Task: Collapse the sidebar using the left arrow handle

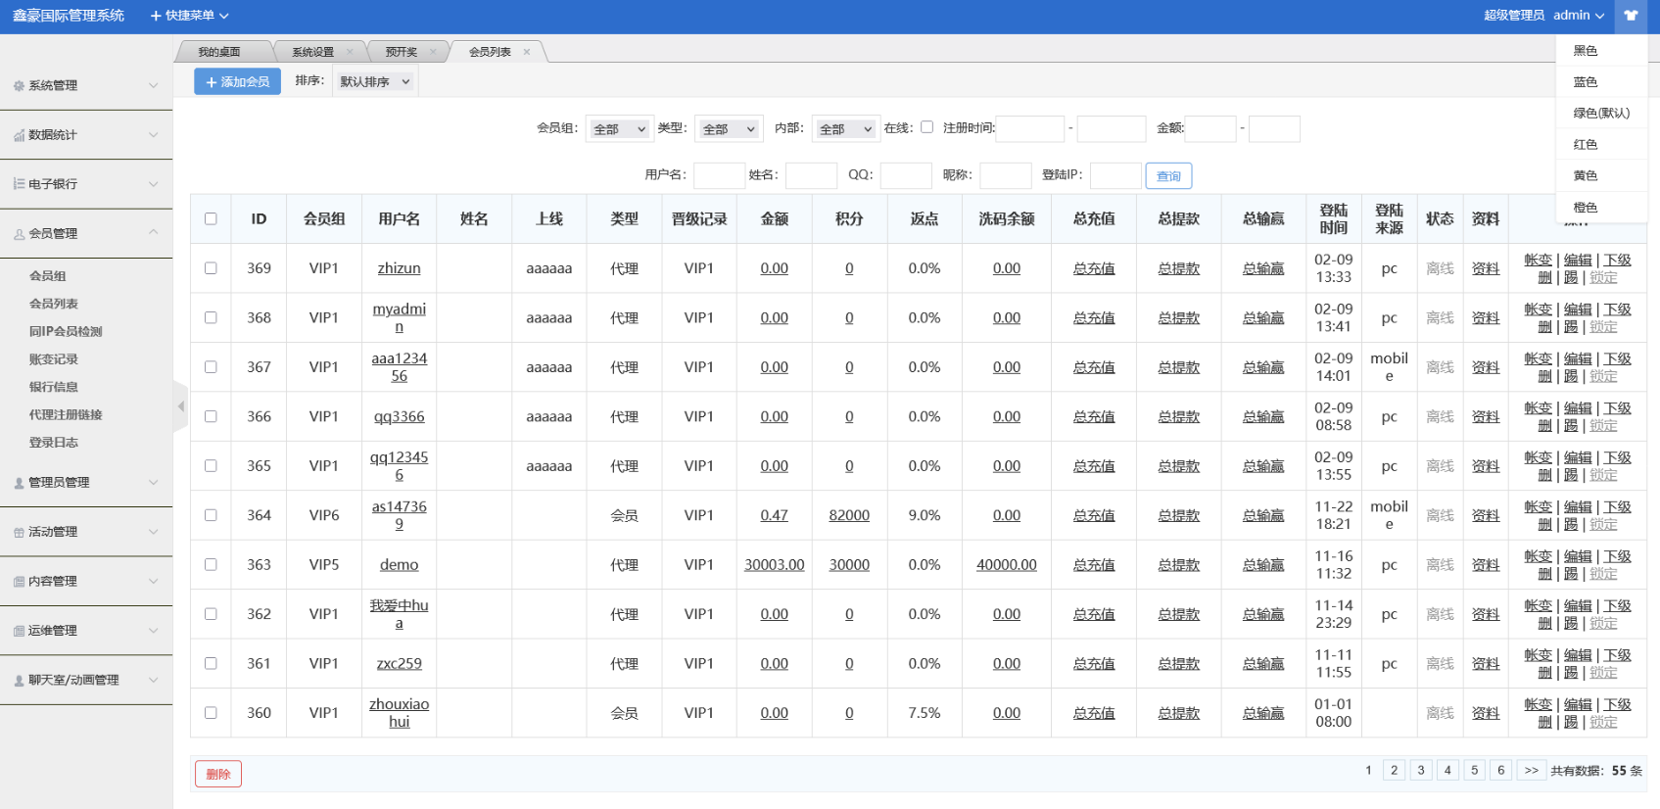Action: point(180,406)
